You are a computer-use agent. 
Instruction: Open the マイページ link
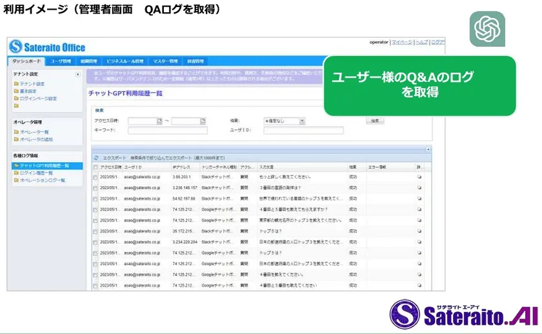coord(401,42)
